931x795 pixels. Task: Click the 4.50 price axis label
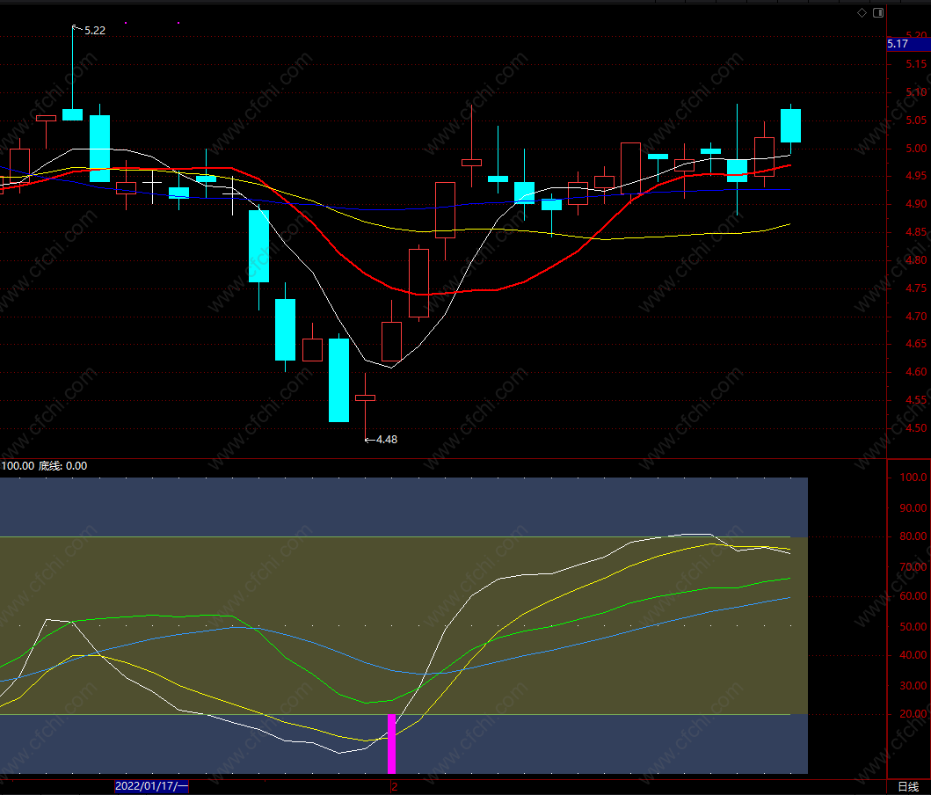916,428
